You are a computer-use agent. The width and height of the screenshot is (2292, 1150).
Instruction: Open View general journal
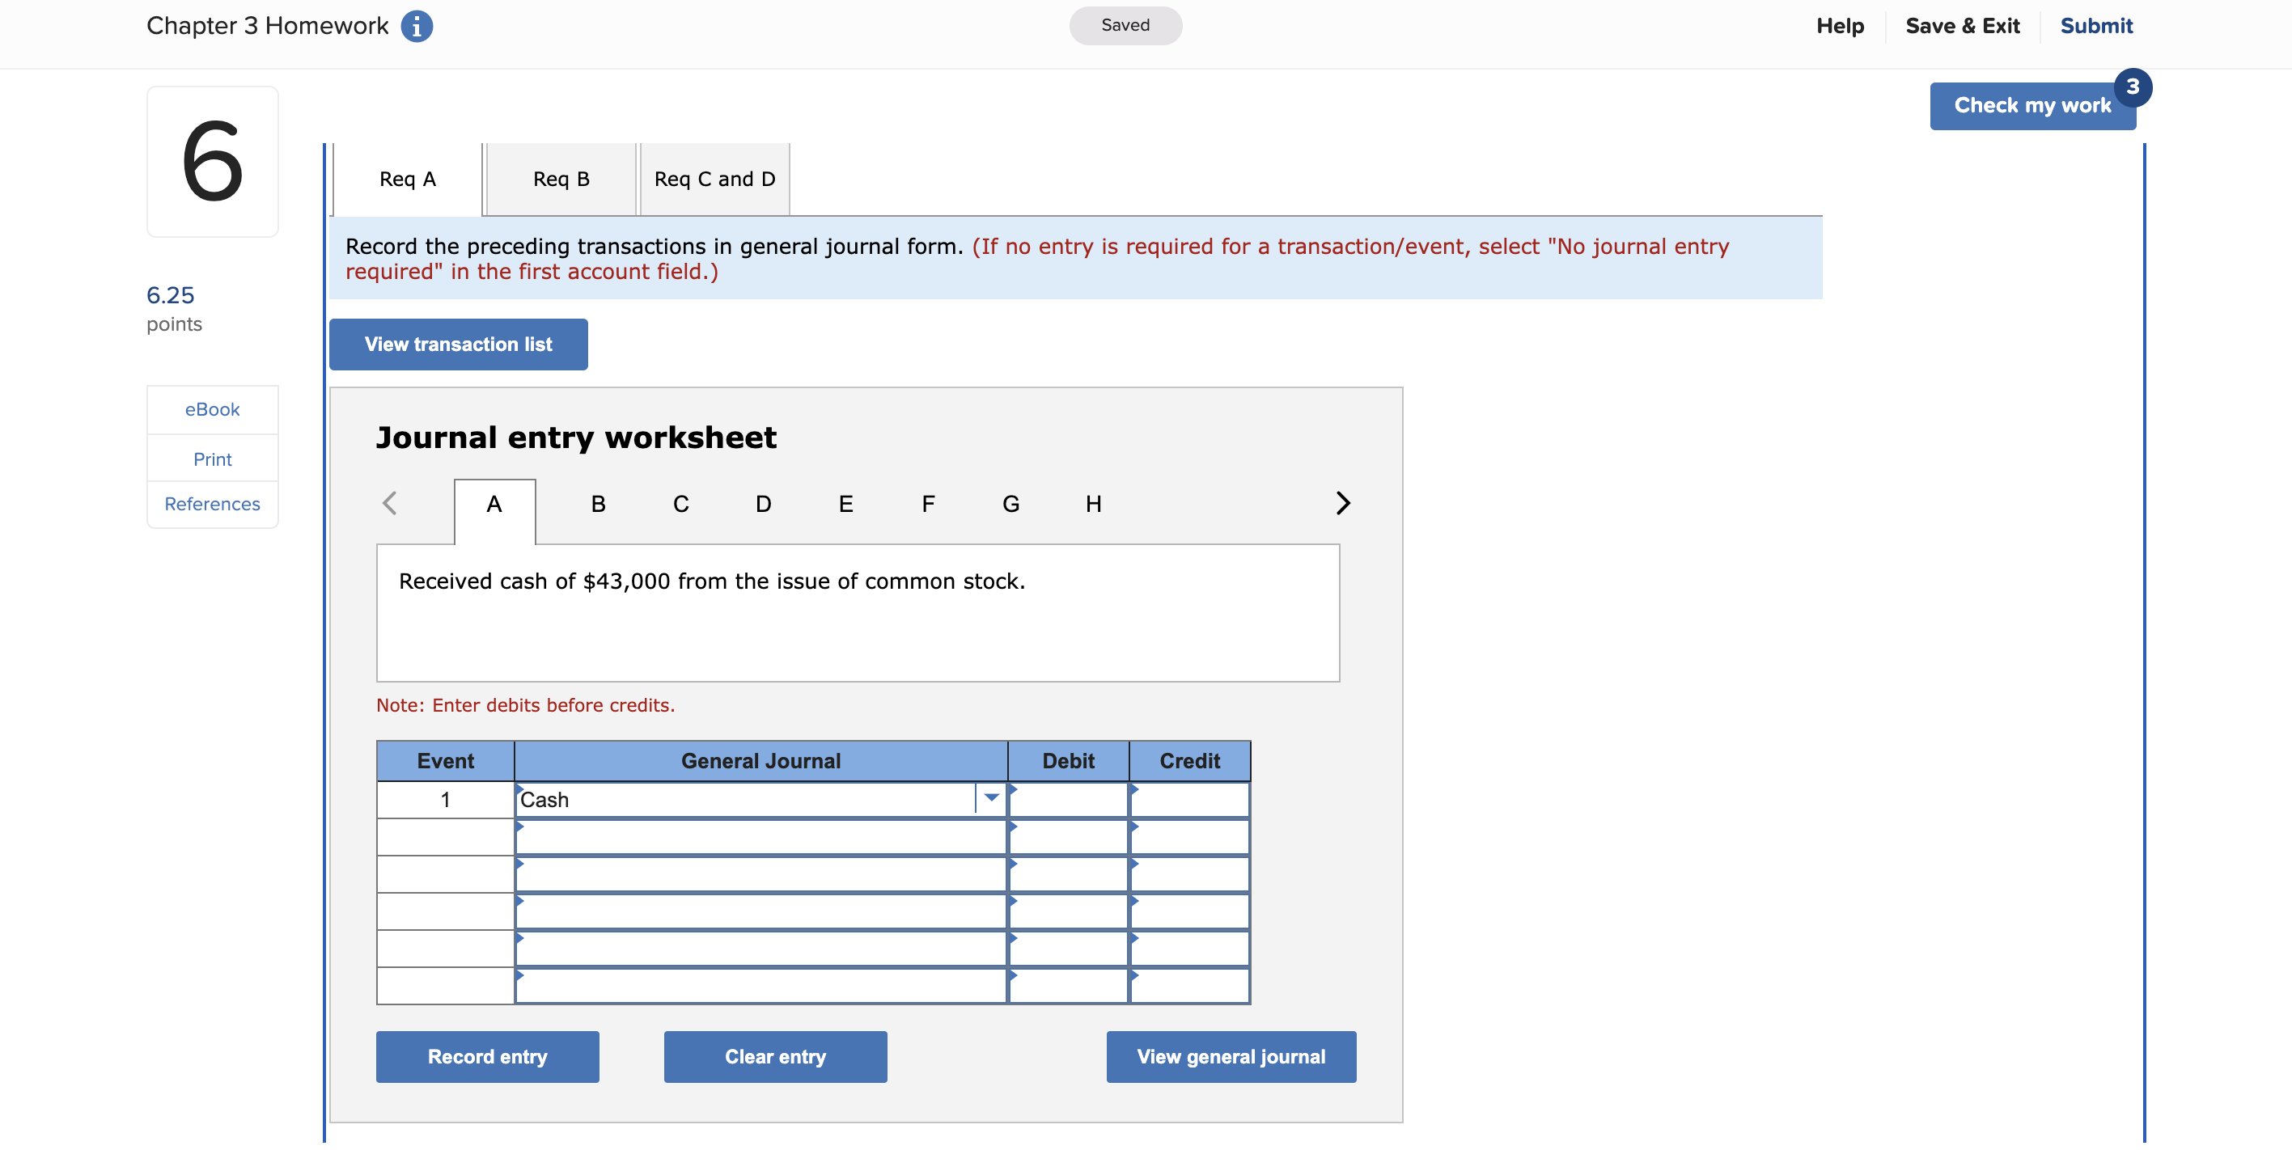pos(1231,1057)
